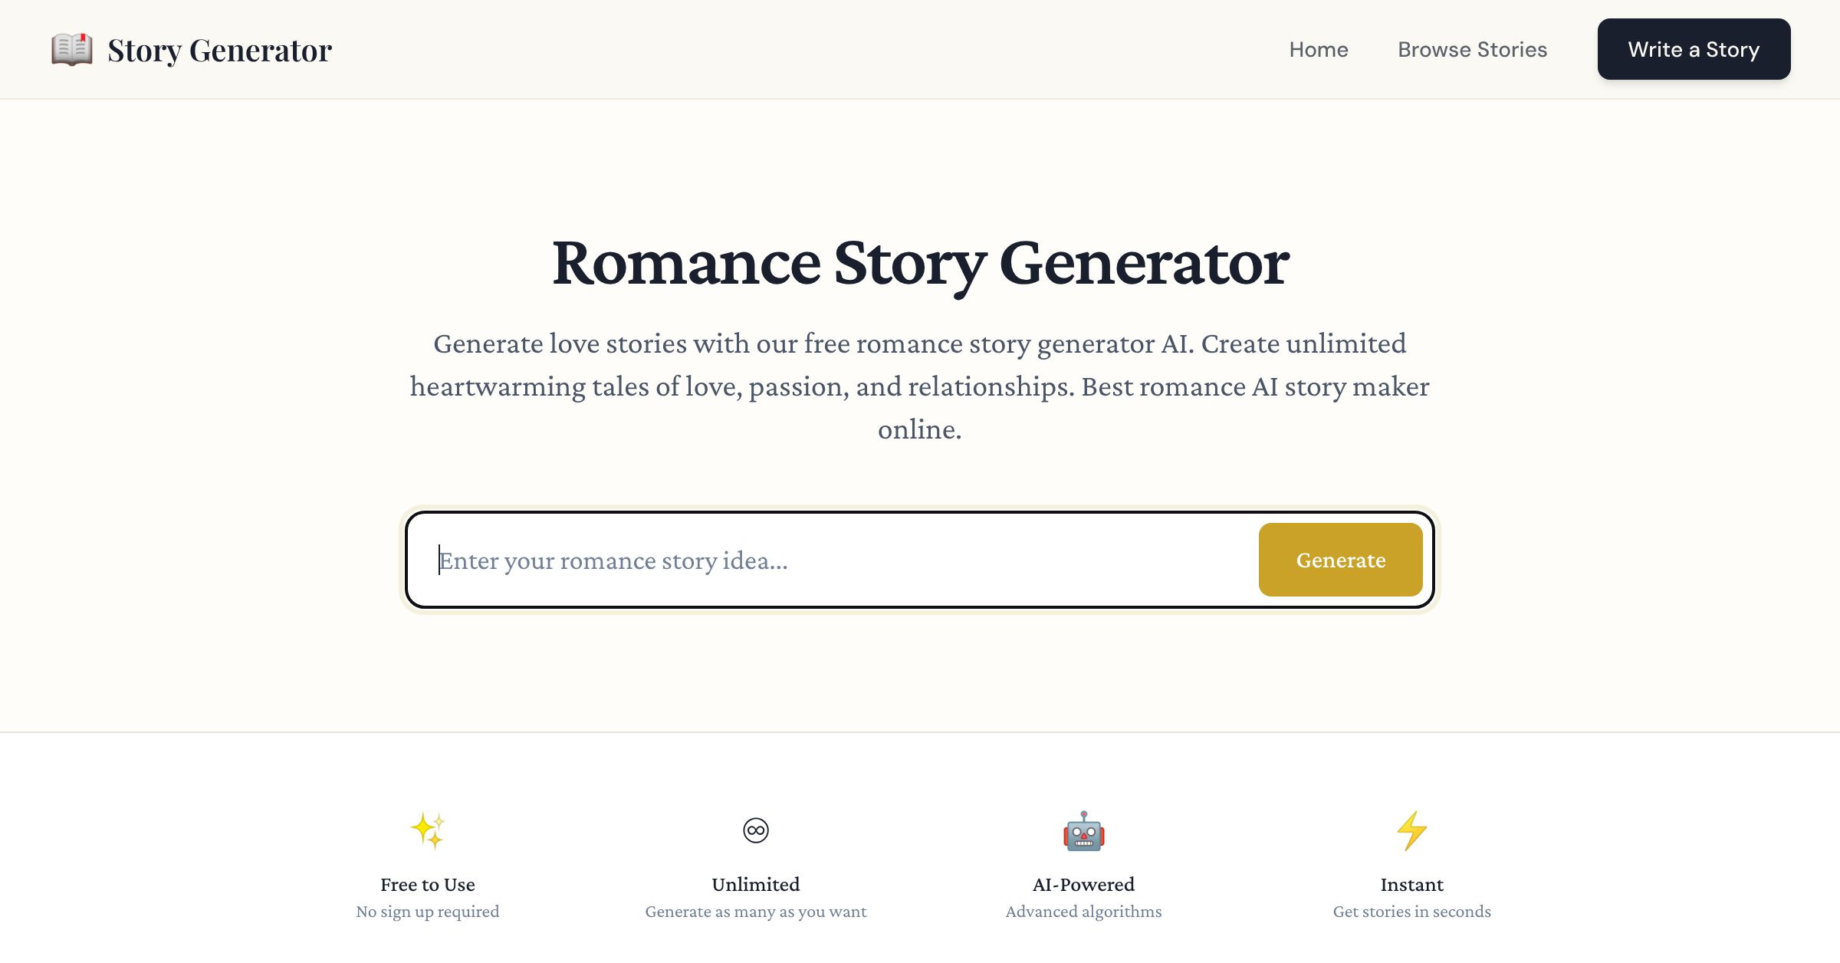Click the Write a Story button

1694,49
